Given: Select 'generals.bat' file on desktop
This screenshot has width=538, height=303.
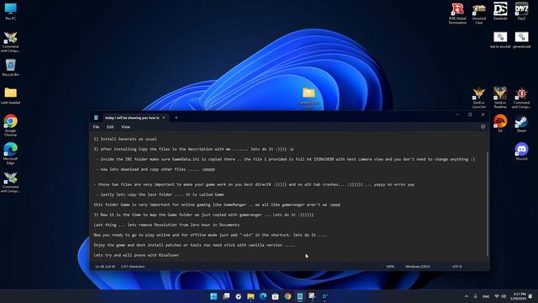Looking at the screenshot, I should 521,40.
